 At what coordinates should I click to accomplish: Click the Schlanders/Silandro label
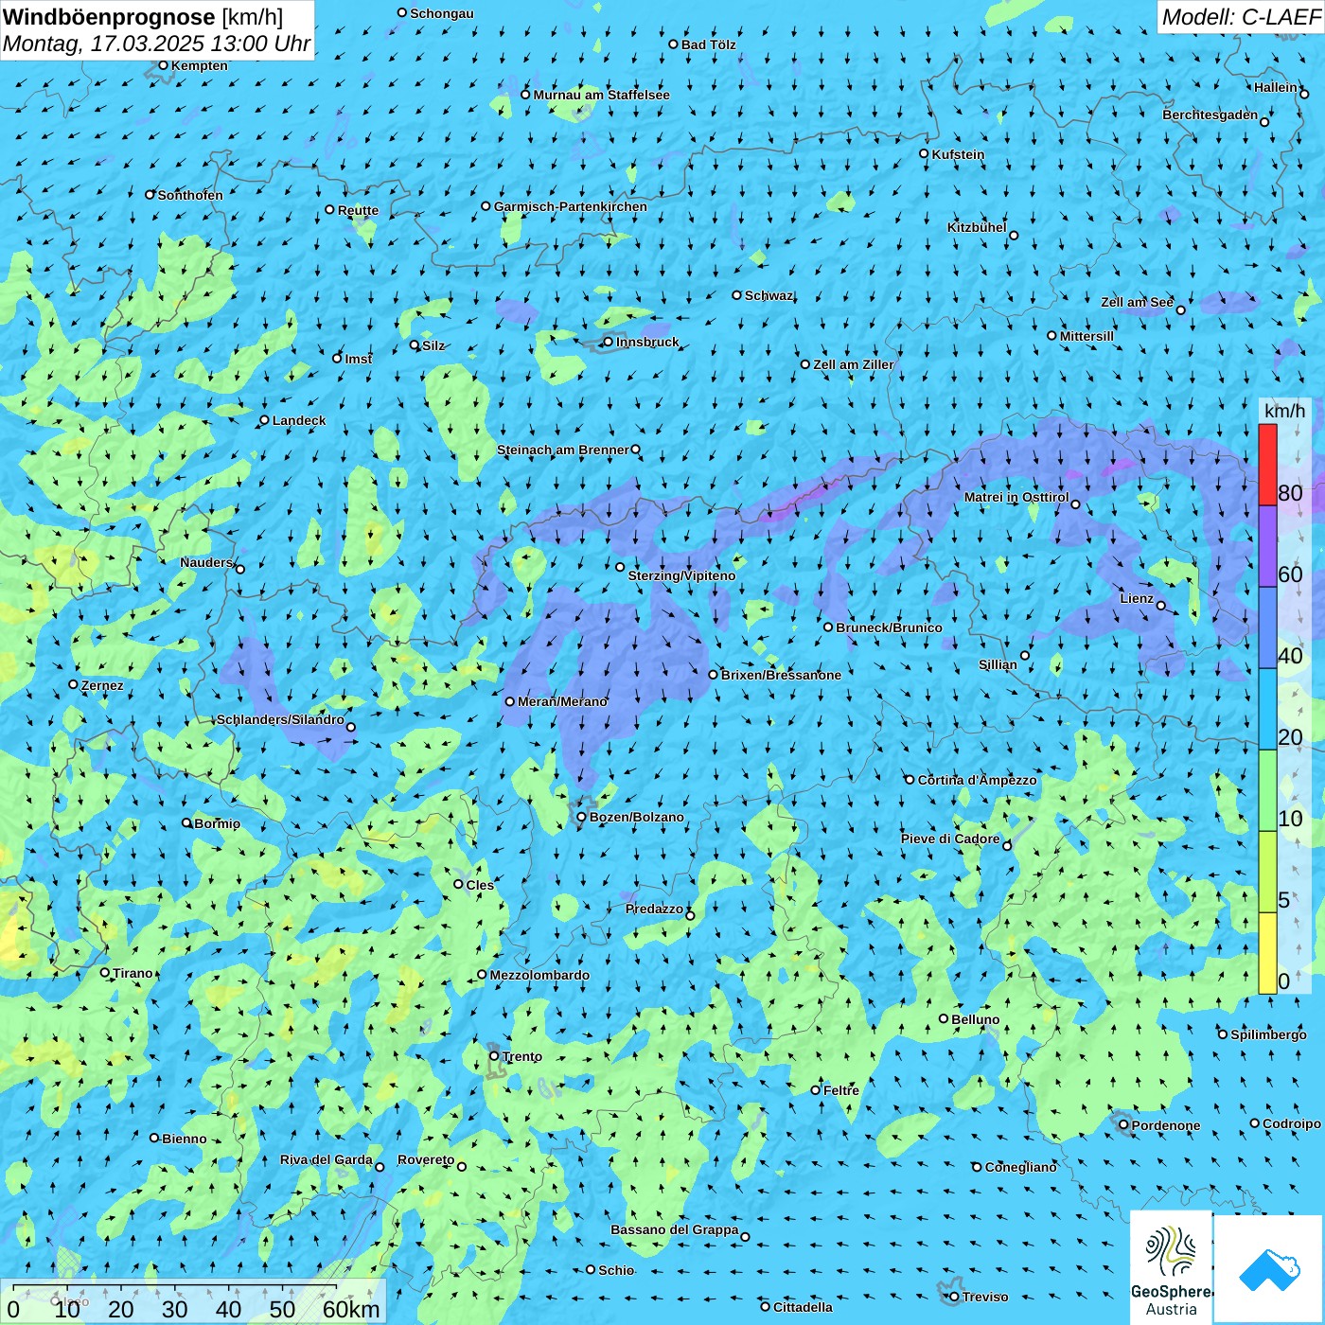[x=280, y=719]
